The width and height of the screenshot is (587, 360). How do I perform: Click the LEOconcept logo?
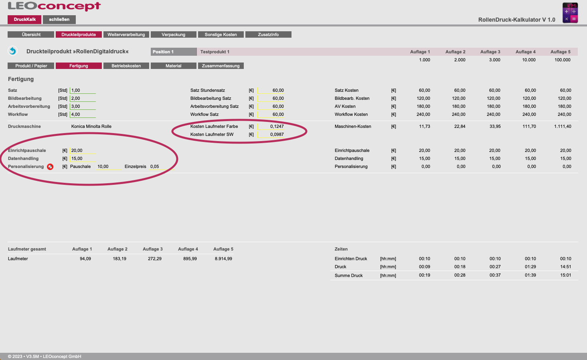pyautogui.click(x=54, y=6)
